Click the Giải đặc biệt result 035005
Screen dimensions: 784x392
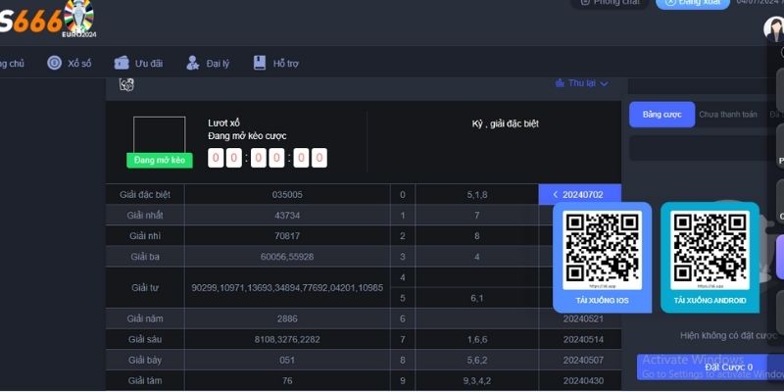[287, 195]
